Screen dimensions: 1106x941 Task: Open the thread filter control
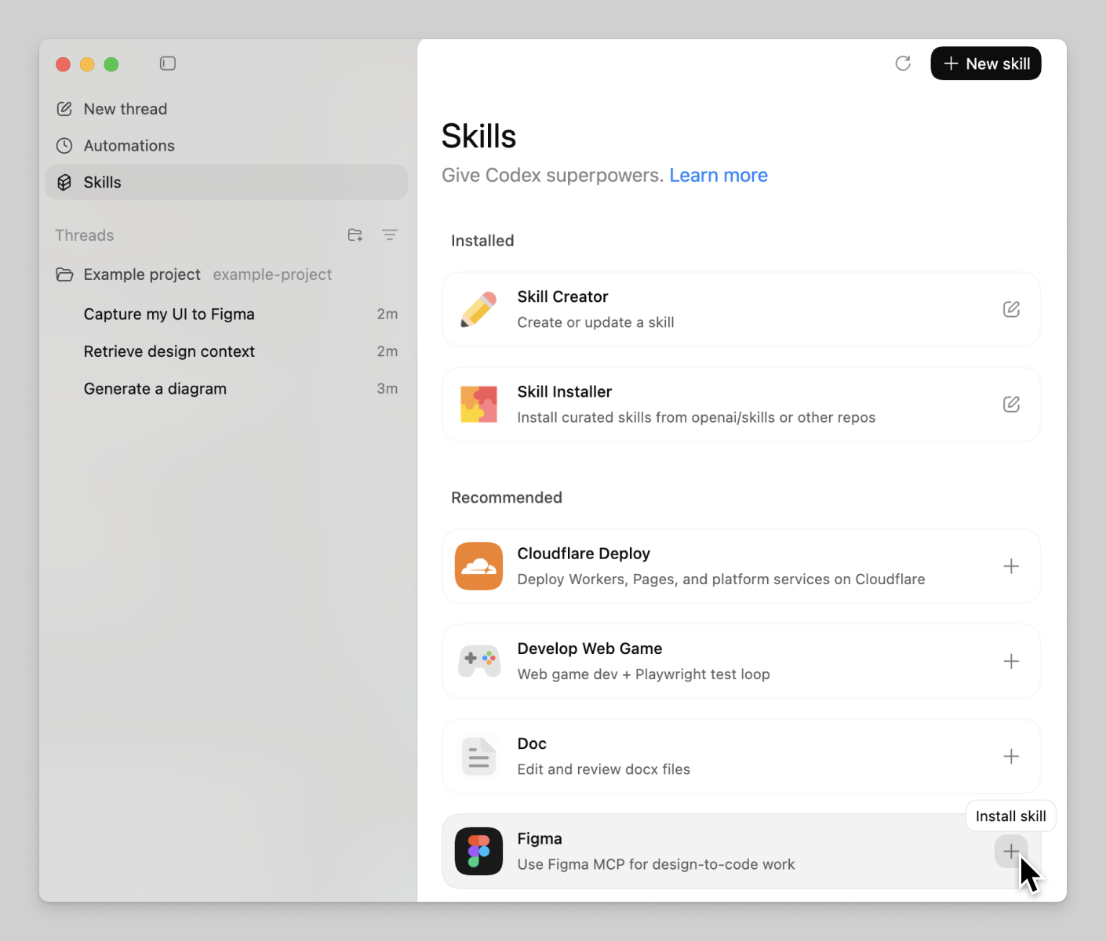(390, 234)
